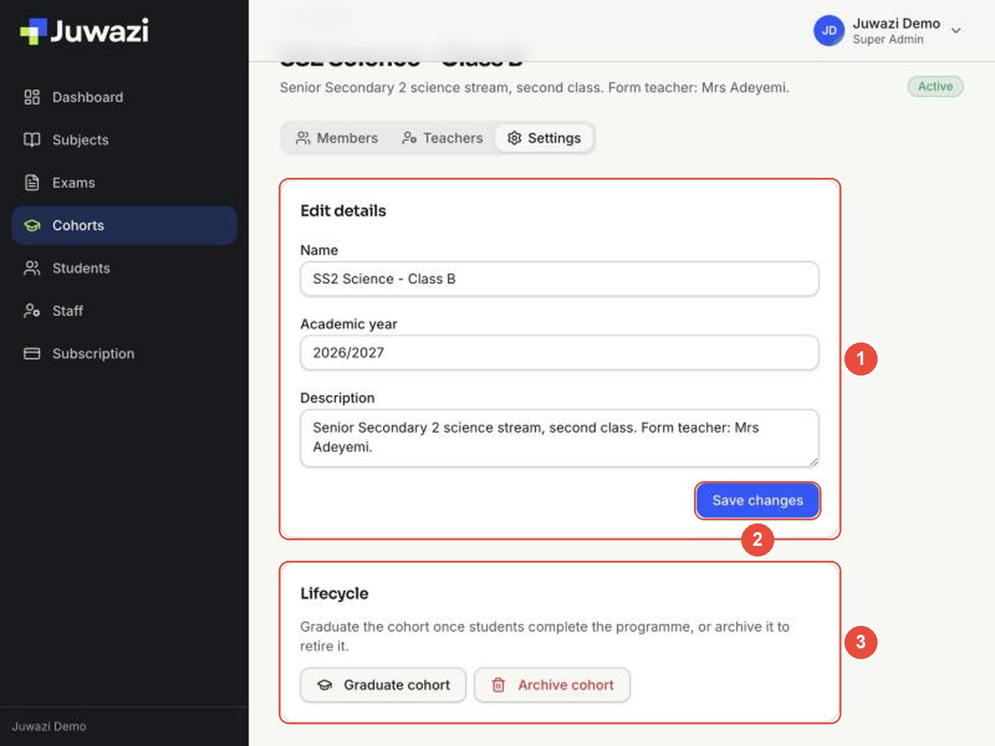Expand the account menu chevron

point(956,30)
